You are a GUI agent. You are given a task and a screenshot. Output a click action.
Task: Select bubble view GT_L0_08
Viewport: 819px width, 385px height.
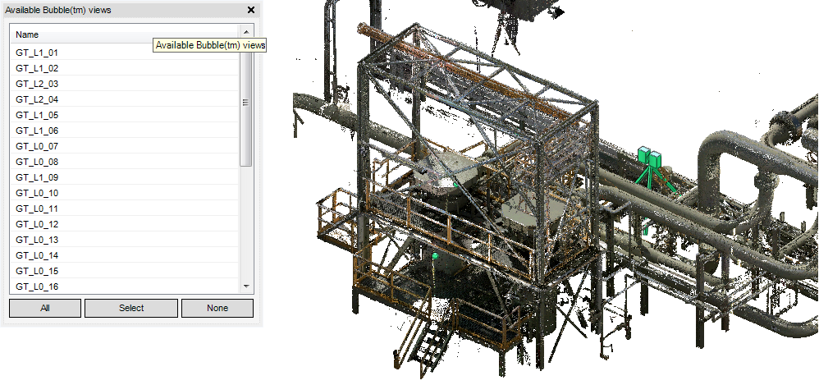124,162
